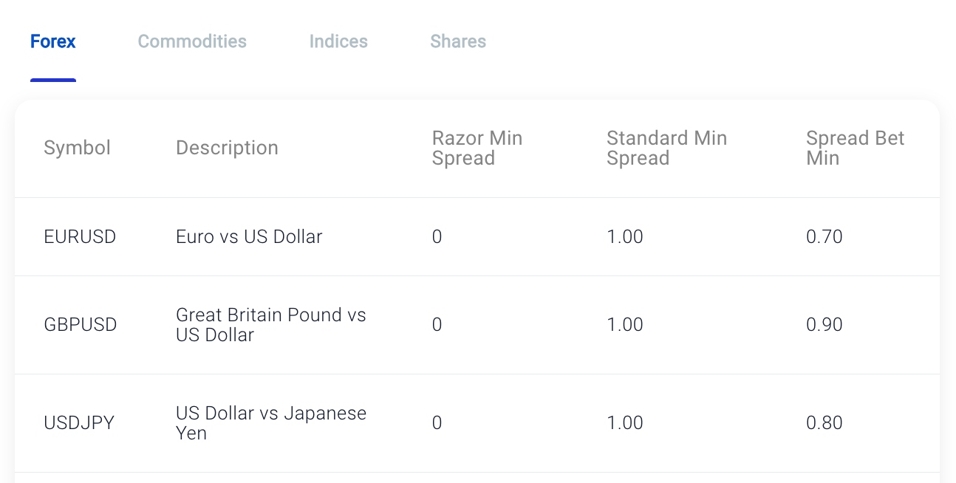Click the Description column header

pyautogui.click(x=227, y=148)
